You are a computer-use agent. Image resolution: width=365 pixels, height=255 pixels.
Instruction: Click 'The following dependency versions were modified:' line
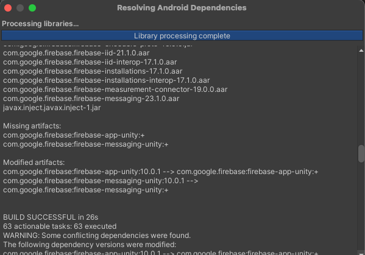pyautogui.click(x=90, y=245)
